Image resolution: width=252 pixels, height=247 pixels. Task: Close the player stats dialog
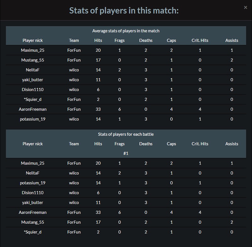(245, 7)
